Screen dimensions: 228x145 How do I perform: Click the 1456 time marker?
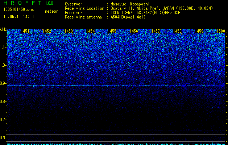tap(134, 31)
